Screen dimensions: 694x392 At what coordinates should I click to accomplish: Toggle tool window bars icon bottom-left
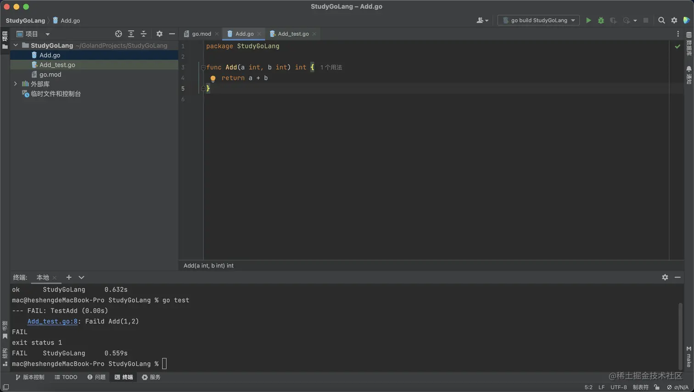point(6,387)
